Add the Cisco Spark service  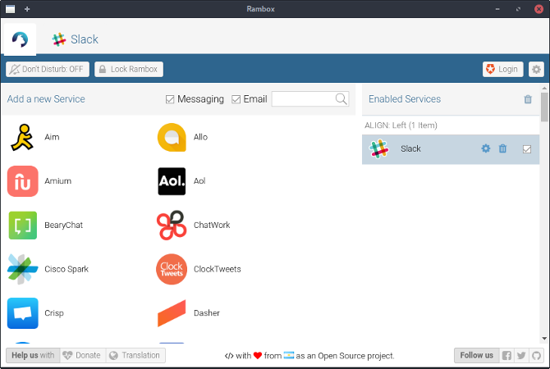pos(23,269)
